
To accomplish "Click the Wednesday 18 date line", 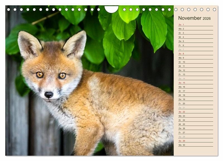I will [195, 95].
